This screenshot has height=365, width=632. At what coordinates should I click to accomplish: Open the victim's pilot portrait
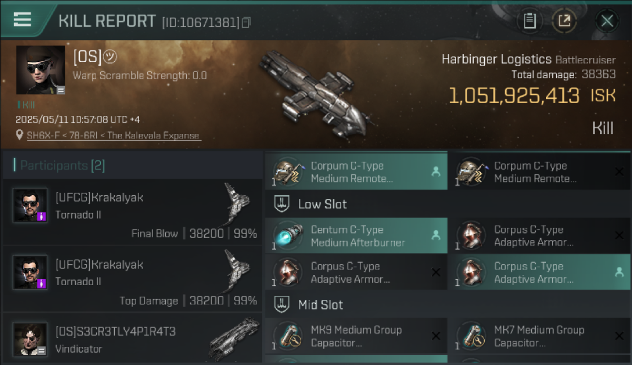[40, 70]
